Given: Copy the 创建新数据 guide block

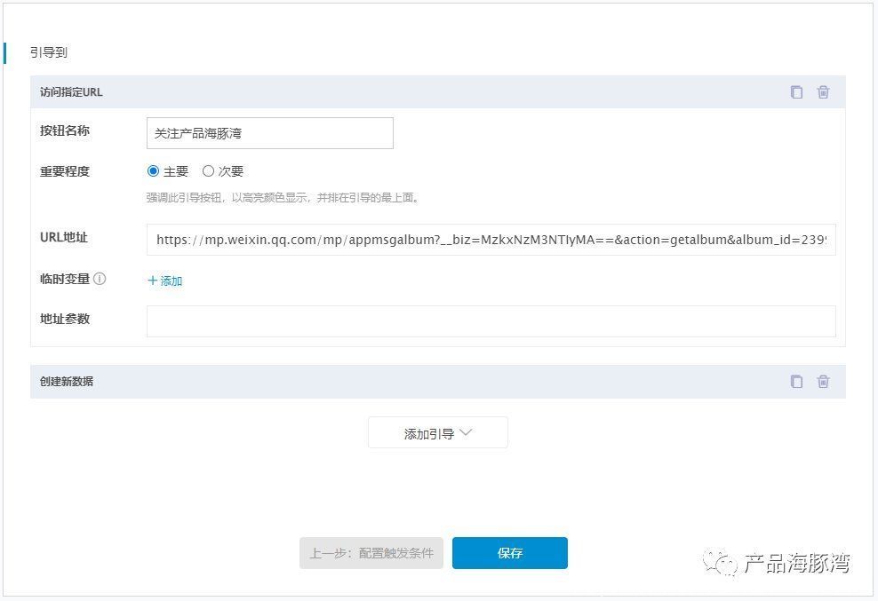Looking at the screenshot, I should coord(796,382).
